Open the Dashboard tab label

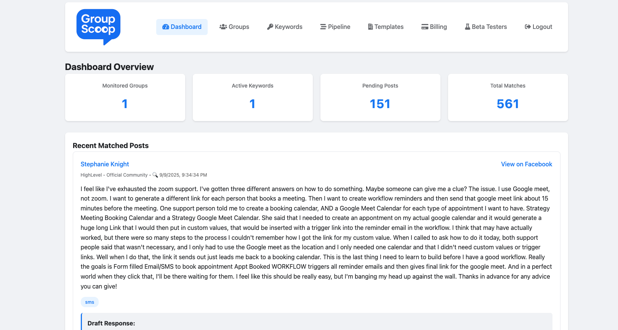186,27
